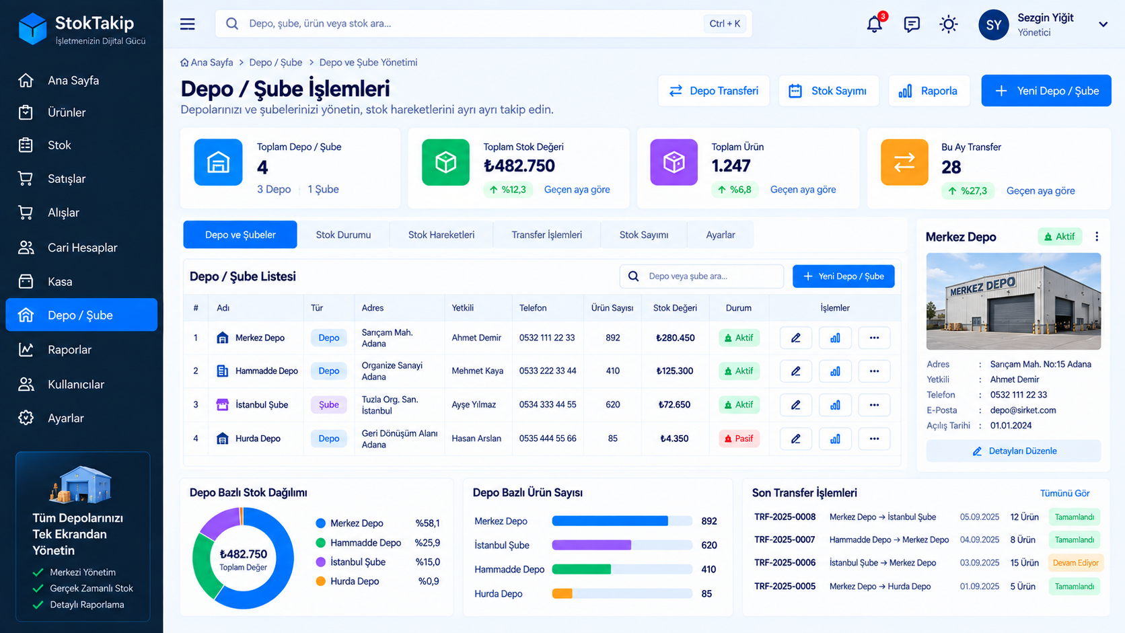Open chart stats for Hammadde Depo row

pyautogui.click(x=835, y=371)
